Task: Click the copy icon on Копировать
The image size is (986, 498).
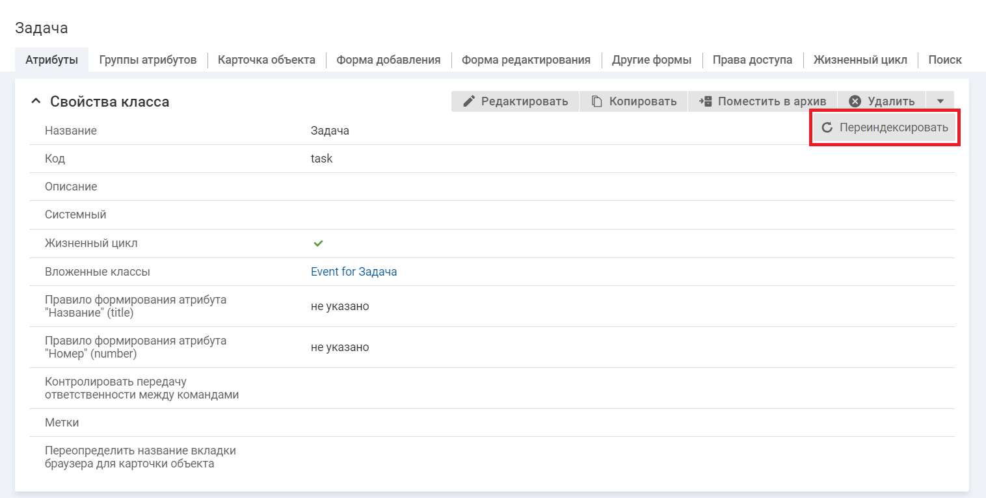Action: (596, 101)
